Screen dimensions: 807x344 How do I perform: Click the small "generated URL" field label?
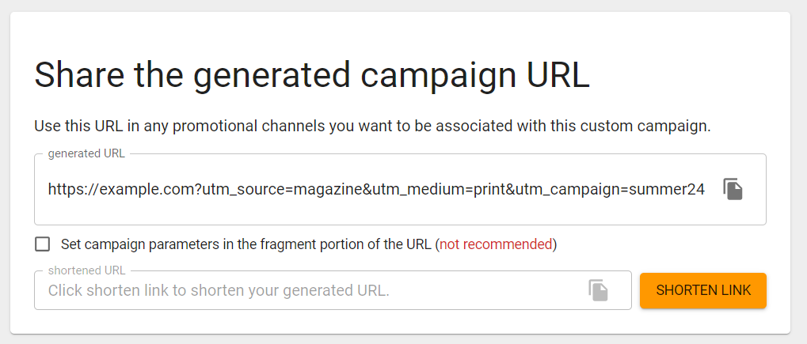(x=86, y=153)
